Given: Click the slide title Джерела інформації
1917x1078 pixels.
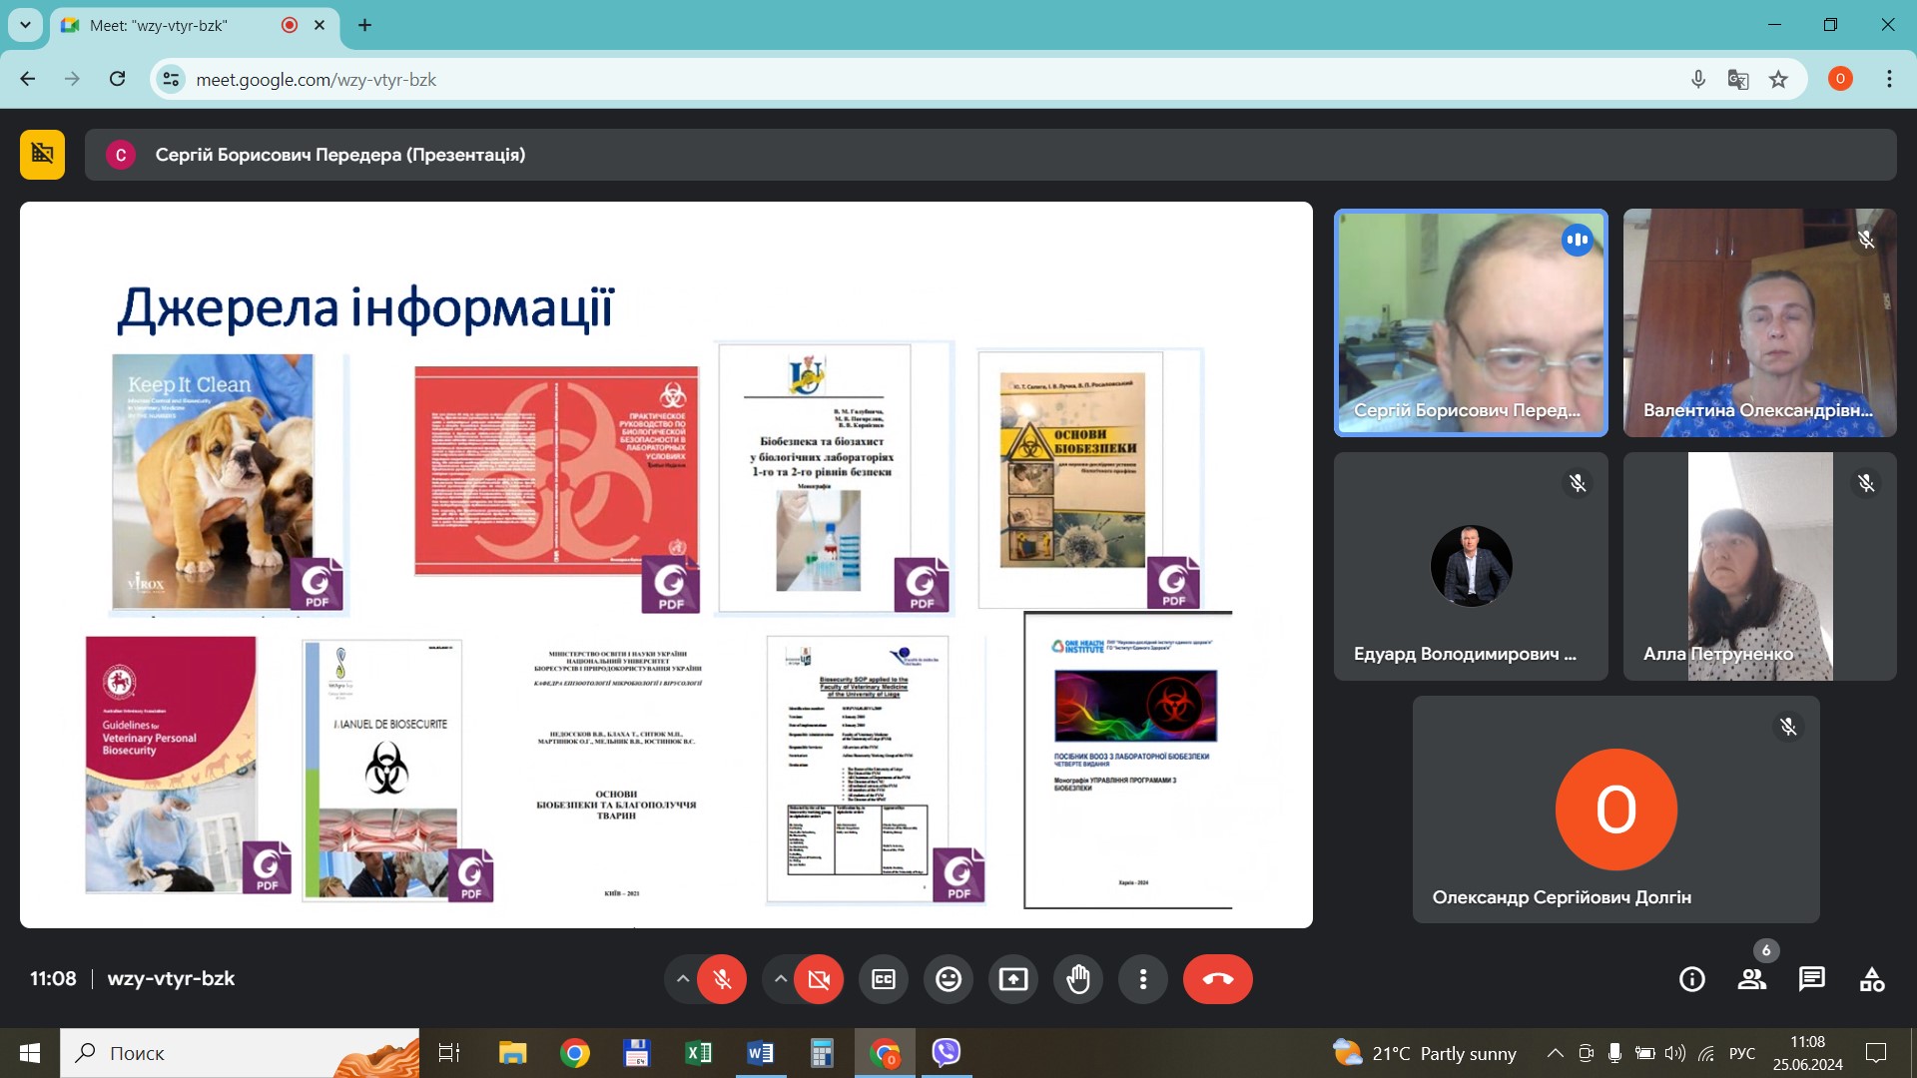Looking at the screenshot, I should pyautogui.click(x=365, y=307).
